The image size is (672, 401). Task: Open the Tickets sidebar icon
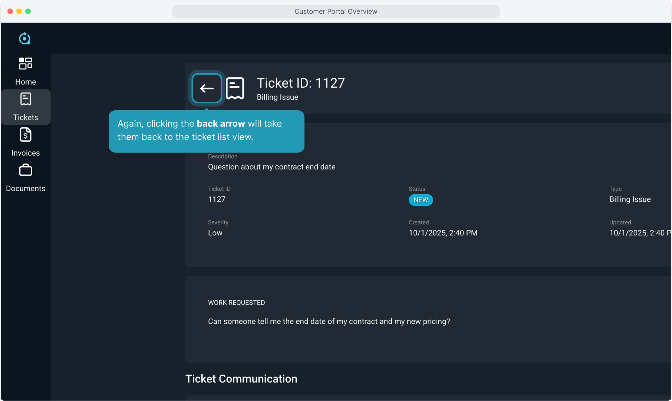[26, 100]
